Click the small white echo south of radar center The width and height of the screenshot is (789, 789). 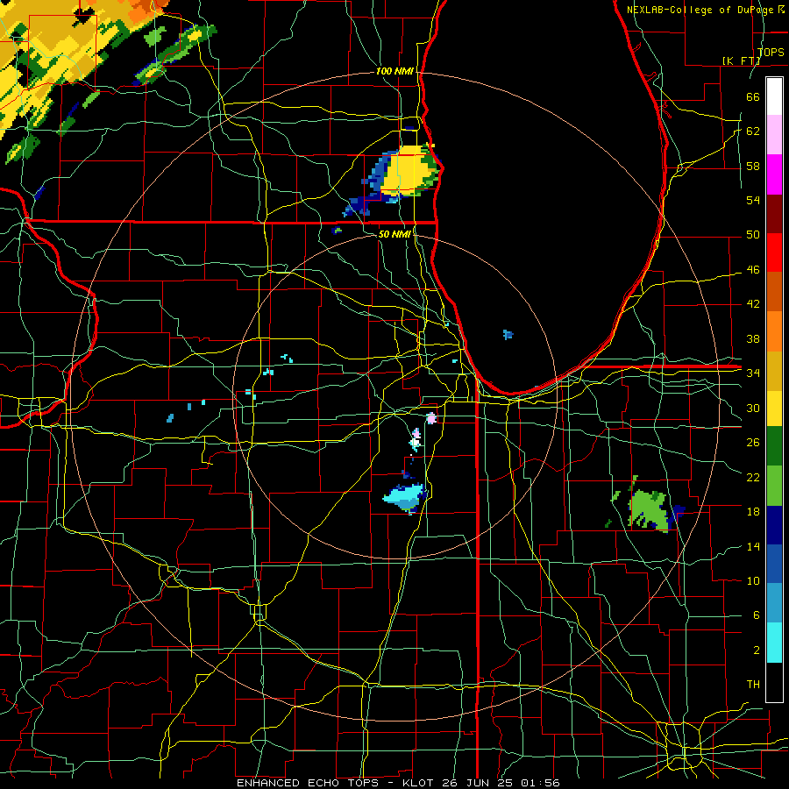coord(416,443)
